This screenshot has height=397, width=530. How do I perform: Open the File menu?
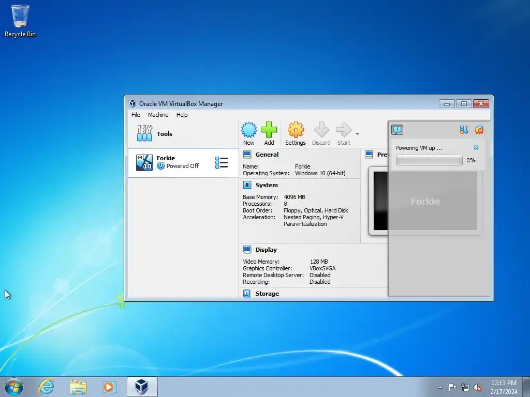click(136, 115)
